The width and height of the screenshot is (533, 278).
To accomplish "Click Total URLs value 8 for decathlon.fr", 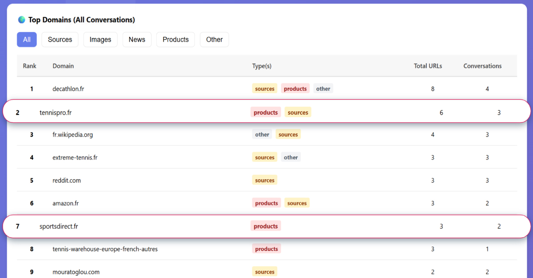I will [x=433, y=89].
